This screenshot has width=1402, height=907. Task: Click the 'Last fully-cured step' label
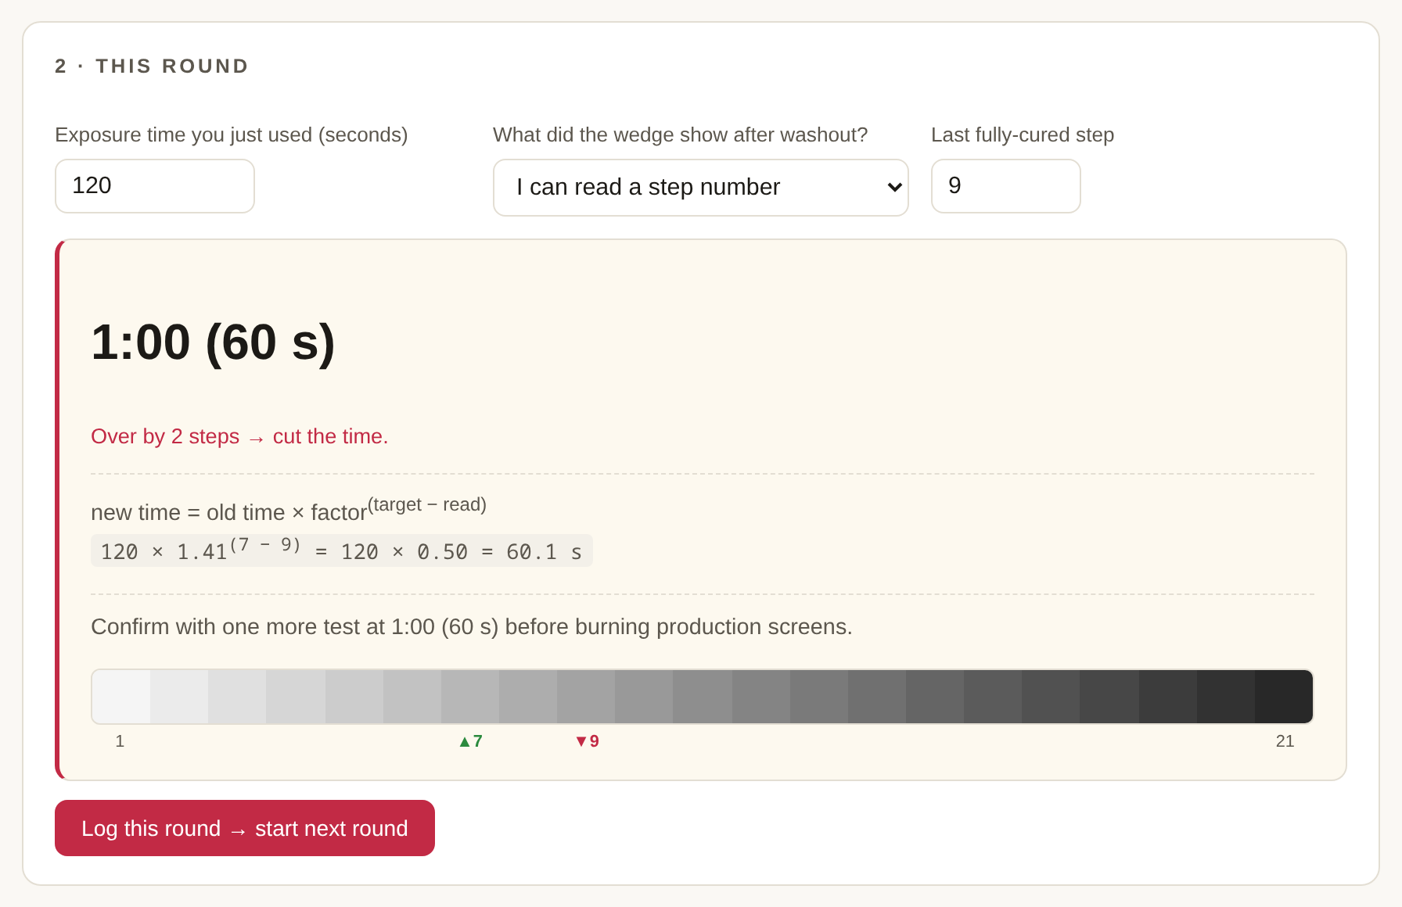click(1023, 135)
